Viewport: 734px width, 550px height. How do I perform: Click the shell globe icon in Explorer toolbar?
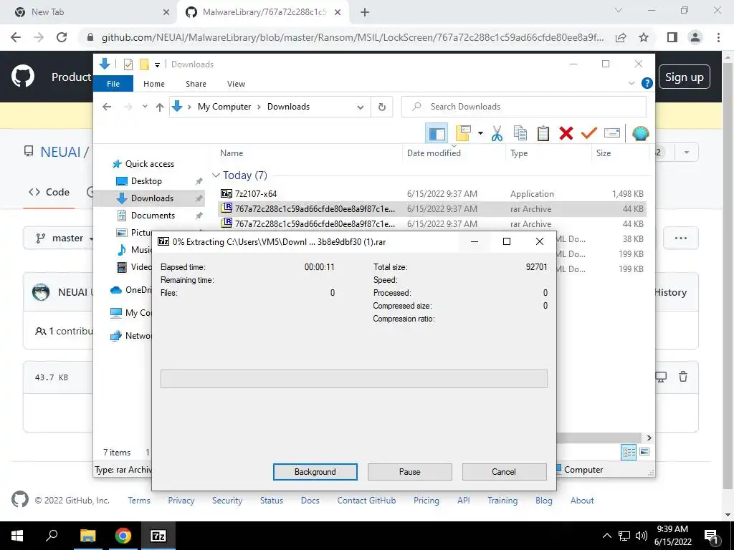pos(640,134)
